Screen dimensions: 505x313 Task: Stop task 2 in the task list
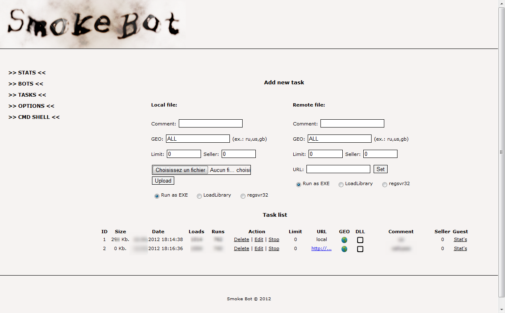point(274,248)
